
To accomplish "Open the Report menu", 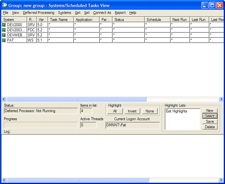I will click(x=120, y=13).
